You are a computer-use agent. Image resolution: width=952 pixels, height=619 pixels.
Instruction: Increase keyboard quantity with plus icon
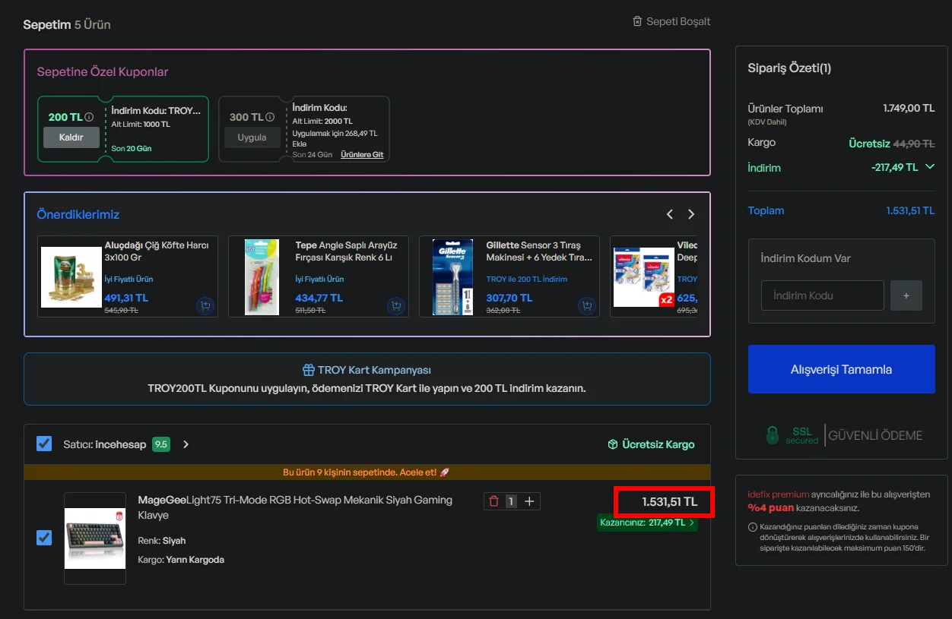(x=530, y=501)
